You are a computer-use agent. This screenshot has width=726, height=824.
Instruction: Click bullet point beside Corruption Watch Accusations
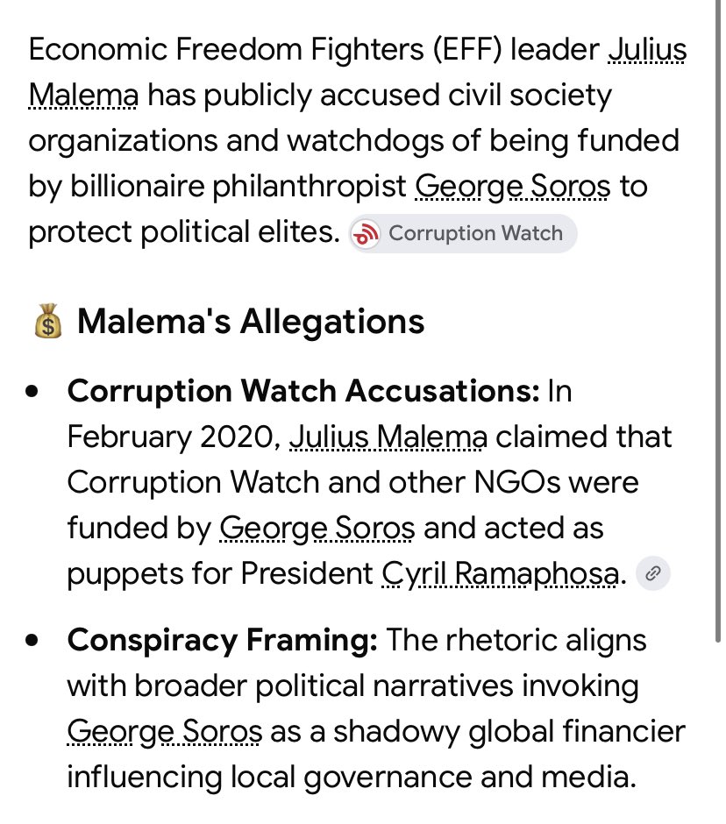click(x=32, y=392)
